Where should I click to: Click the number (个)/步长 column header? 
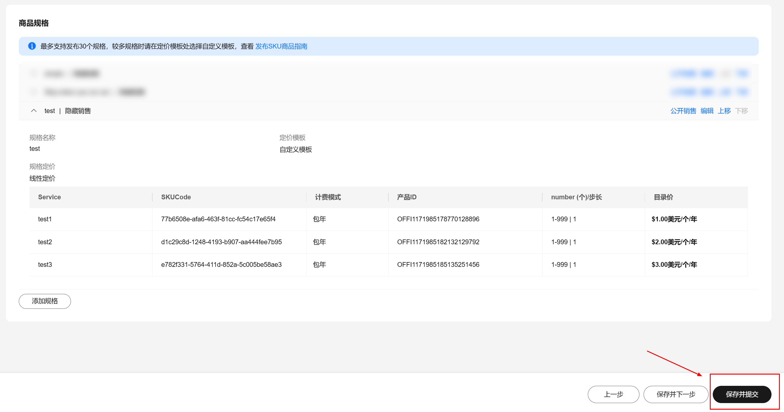coord(576,197)
